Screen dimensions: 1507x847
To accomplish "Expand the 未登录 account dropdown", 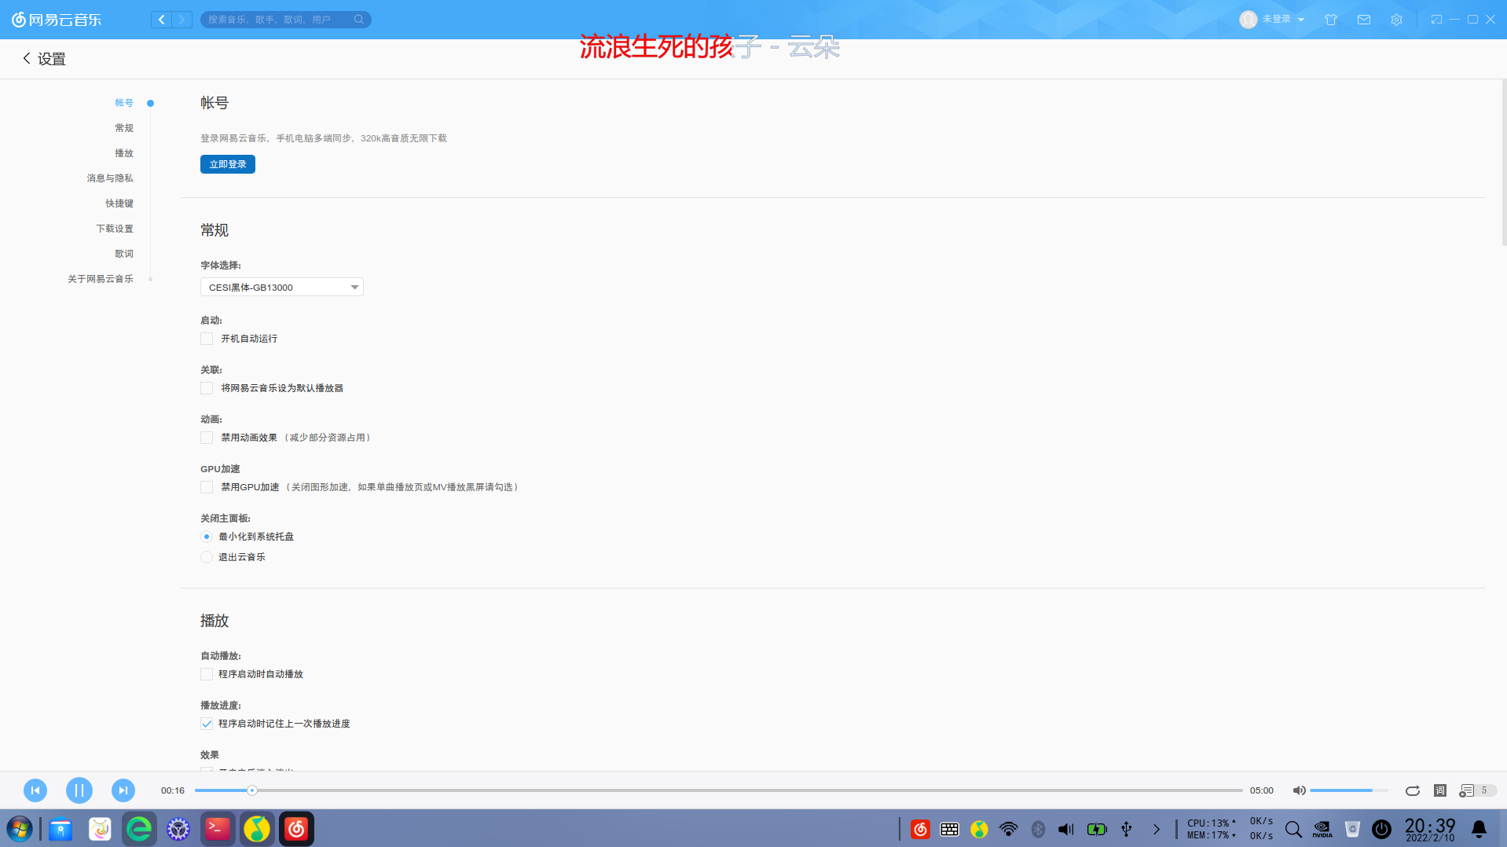I will pos(1301,20).
